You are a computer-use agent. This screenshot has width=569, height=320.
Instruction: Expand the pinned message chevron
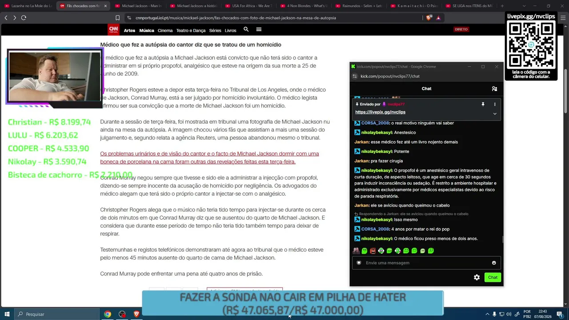495,113
